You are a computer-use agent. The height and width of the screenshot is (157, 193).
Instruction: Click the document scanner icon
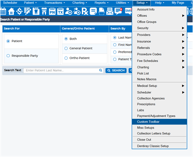tap(101, 11)
